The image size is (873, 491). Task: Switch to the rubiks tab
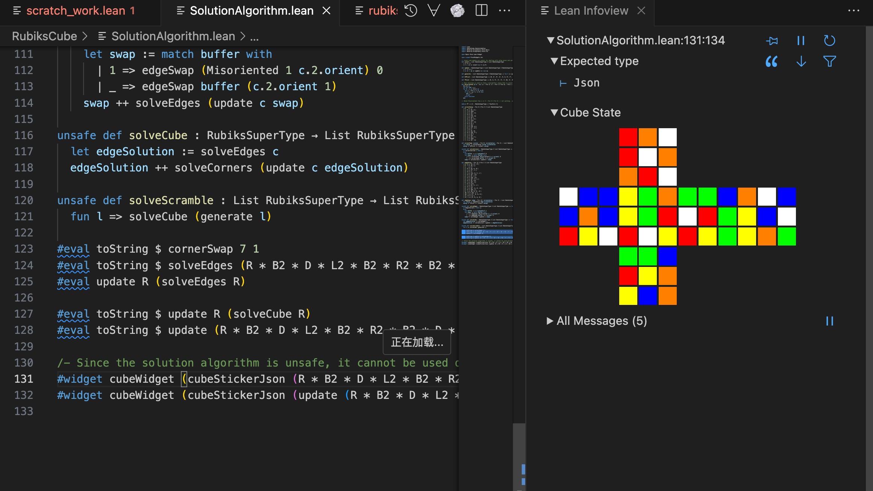click(x=376, y=11)
